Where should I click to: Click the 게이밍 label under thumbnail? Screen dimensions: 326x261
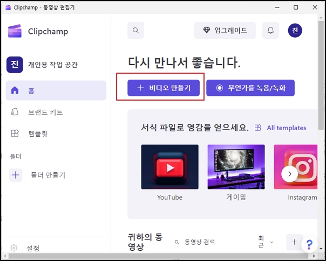pyautogui.click(x=236, y=197)
